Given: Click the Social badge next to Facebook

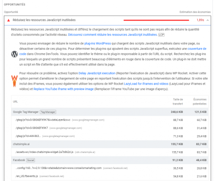Looking at the screenshot, I should [x=31, y=160].
